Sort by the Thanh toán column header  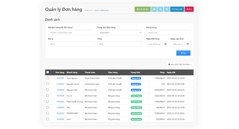(90, 72)
